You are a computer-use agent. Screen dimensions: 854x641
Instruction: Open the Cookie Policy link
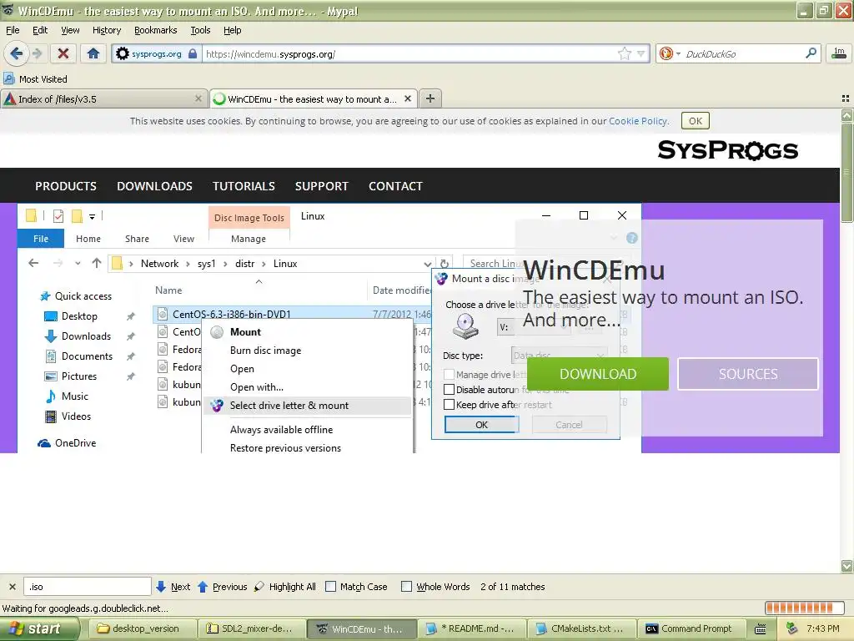click(637, 121)
